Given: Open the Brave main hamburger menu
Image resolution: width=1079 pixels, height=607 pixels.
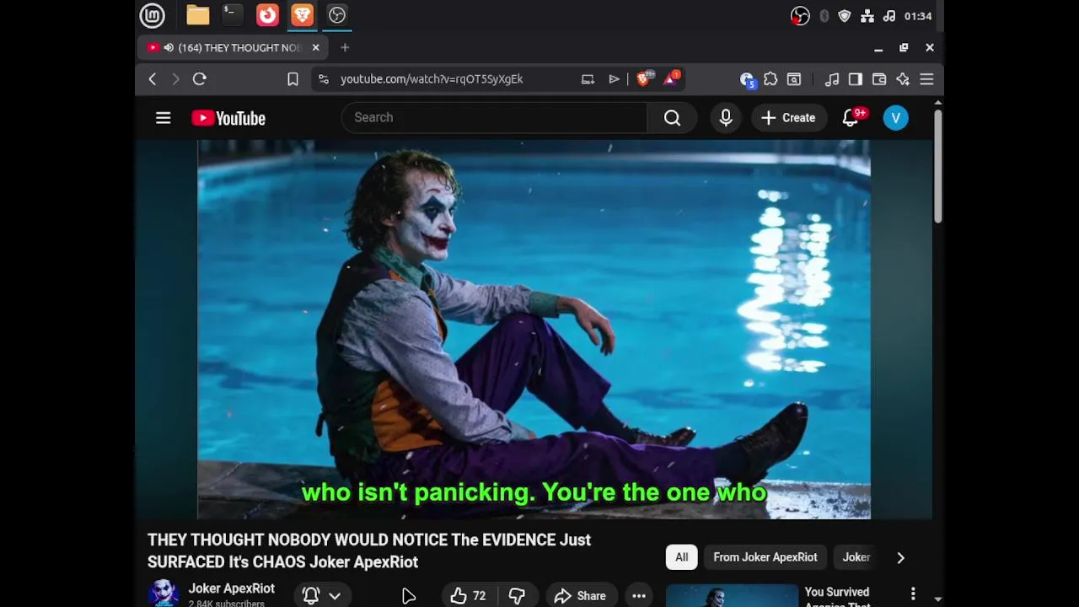Looking at the screenshot, I should 926,79.
